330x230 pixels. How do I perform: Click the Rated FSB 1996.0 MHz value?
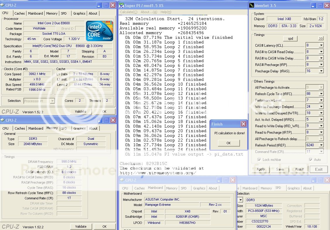click(37, 90)
